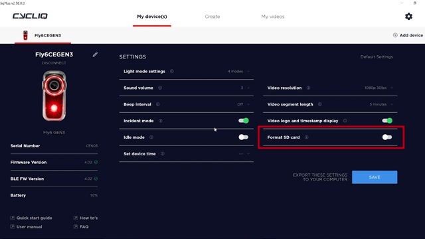Viewport: 425px width, 239px height.
Task: Switch to the My videos tab
Action: (273, 17)
